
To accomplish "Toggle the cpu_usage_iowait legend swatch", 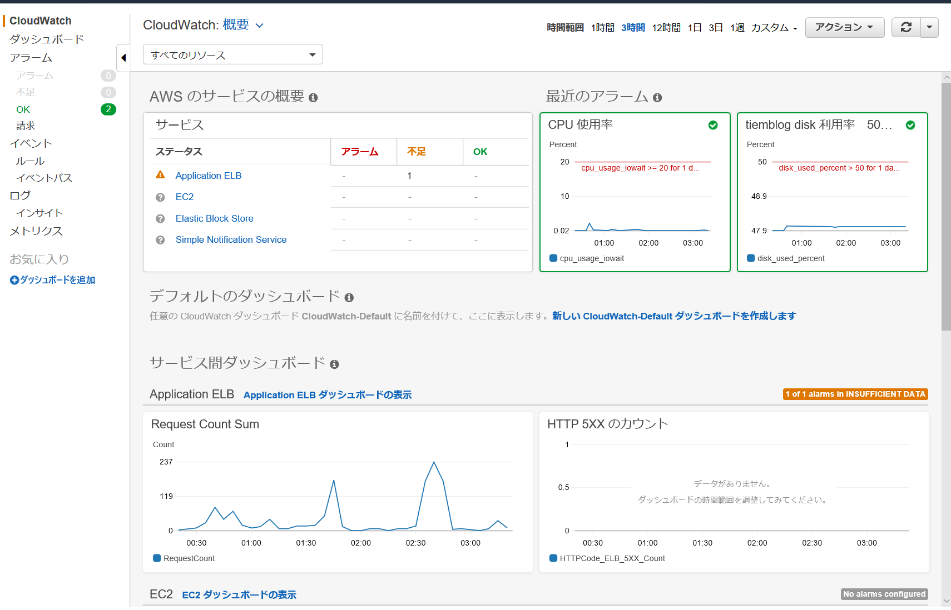I will 553,258.
